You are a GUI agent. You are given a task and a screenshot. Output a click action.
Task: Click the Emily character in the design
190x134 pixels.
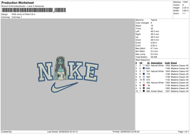click(x=60, y=68)
